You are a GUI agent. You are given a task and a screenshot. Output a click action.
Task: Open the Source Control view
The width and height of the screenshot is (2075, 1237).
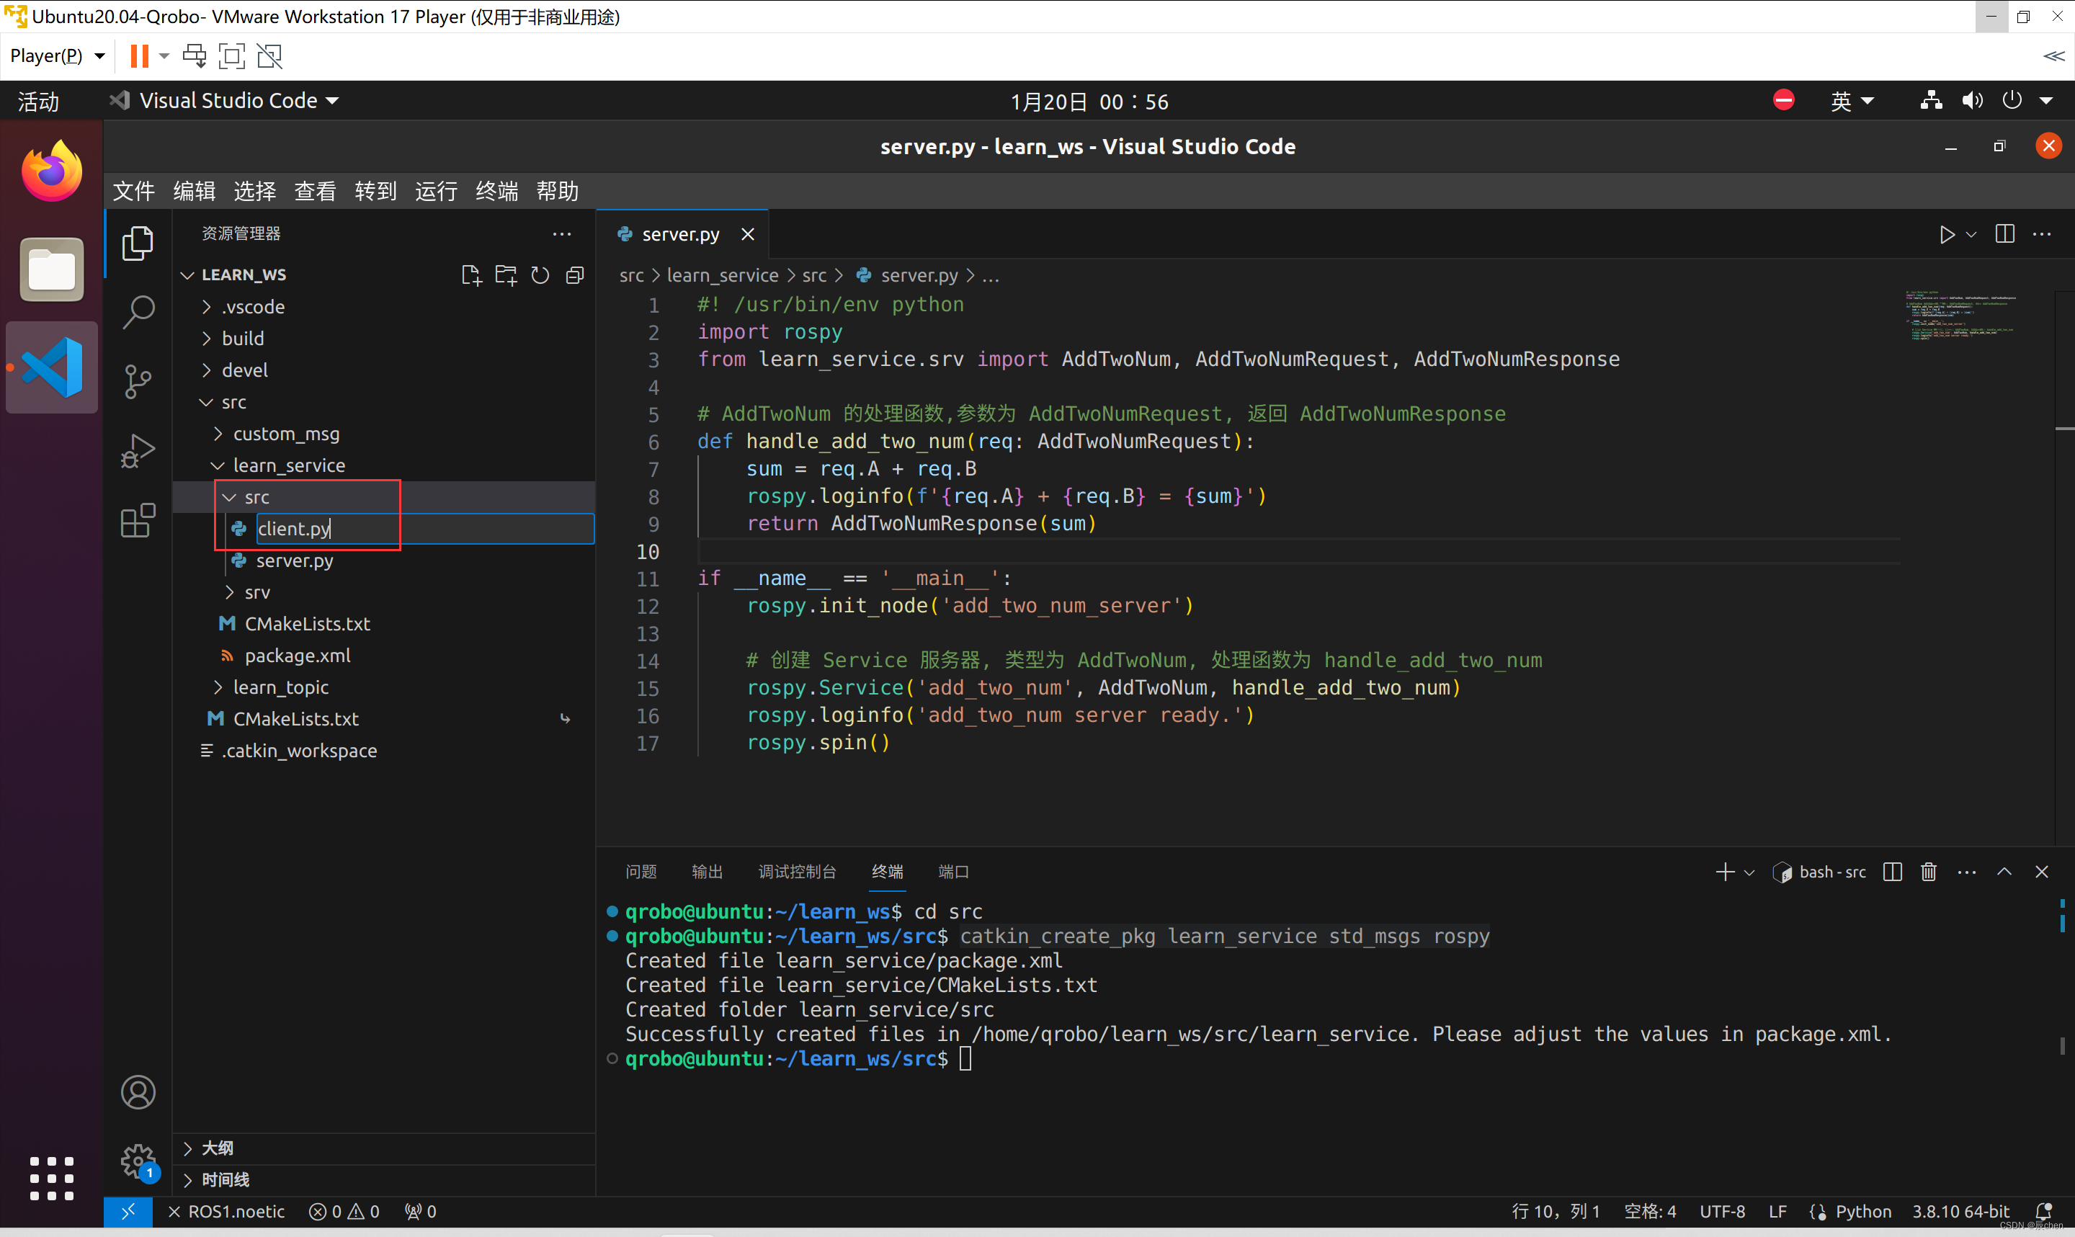click(x=138, y=382)
